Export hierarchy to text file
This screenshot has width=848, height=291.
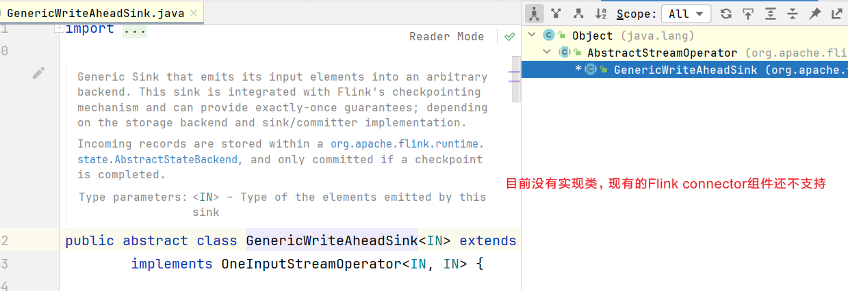(836, 14)
